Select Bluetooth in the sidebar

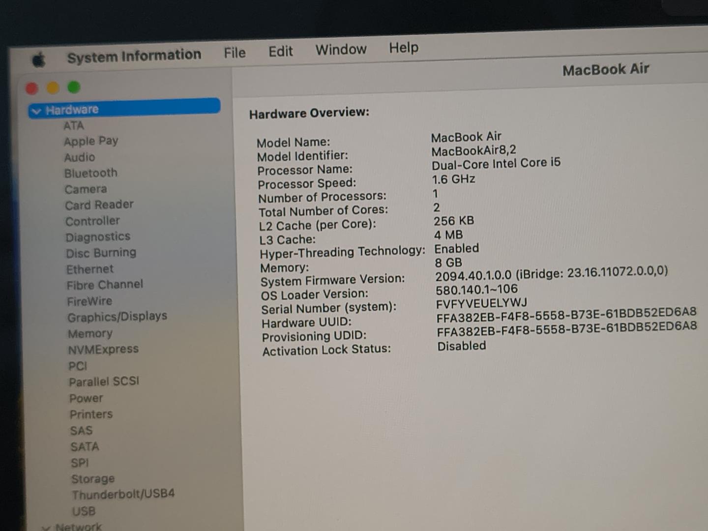tap(91, 173)
